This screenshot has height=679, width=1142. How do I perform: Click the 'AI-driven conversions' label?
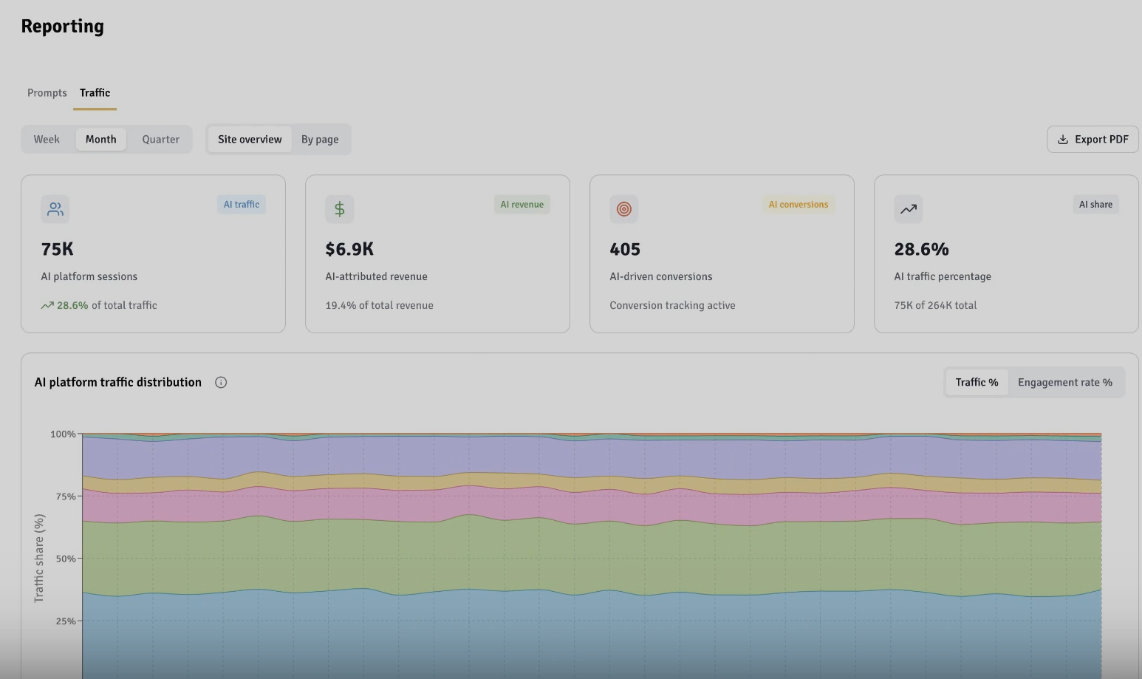(661, 277)
